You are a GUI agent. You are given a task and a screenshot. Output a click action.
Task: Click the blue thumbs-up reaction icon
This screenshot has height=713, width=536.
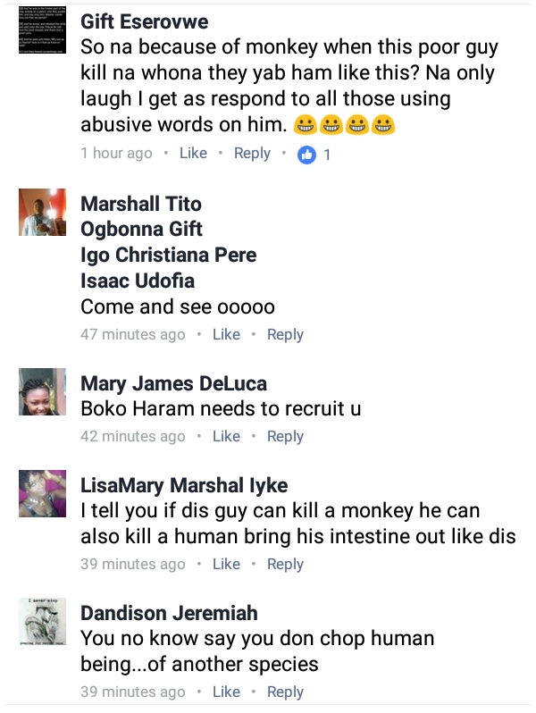pyautogui.click(x=306, y=155)
